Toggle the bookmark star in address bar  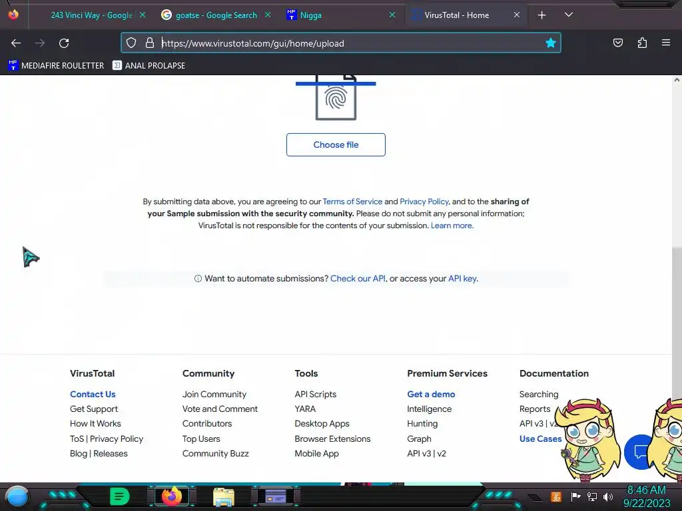pos(551,43)
